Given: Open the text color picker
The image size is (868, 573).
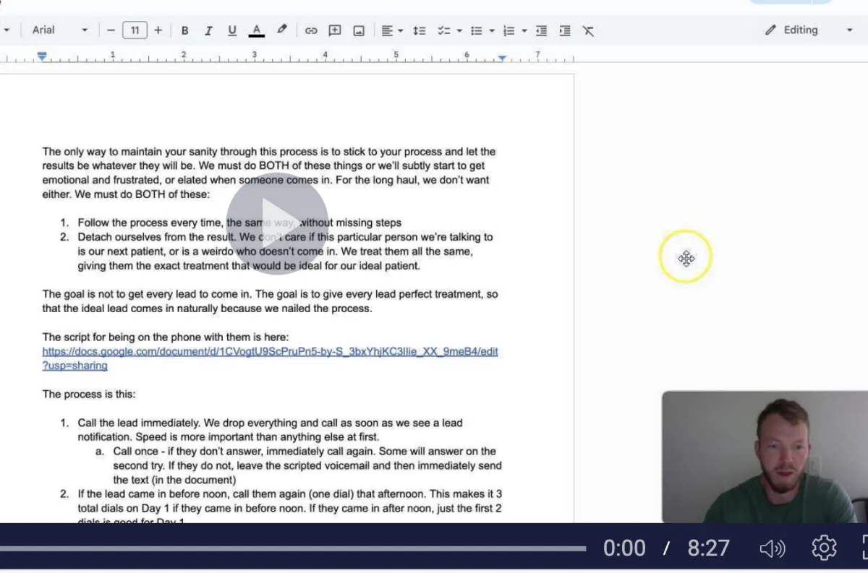Looking at the screenshot, I should click(256, 30).
